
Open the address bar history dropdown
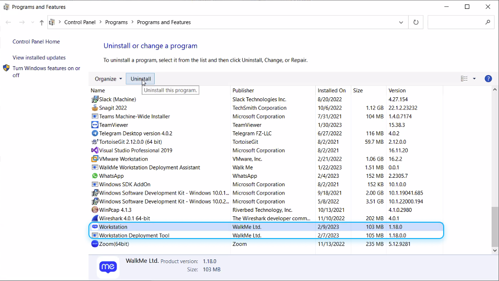pos(401,22)
